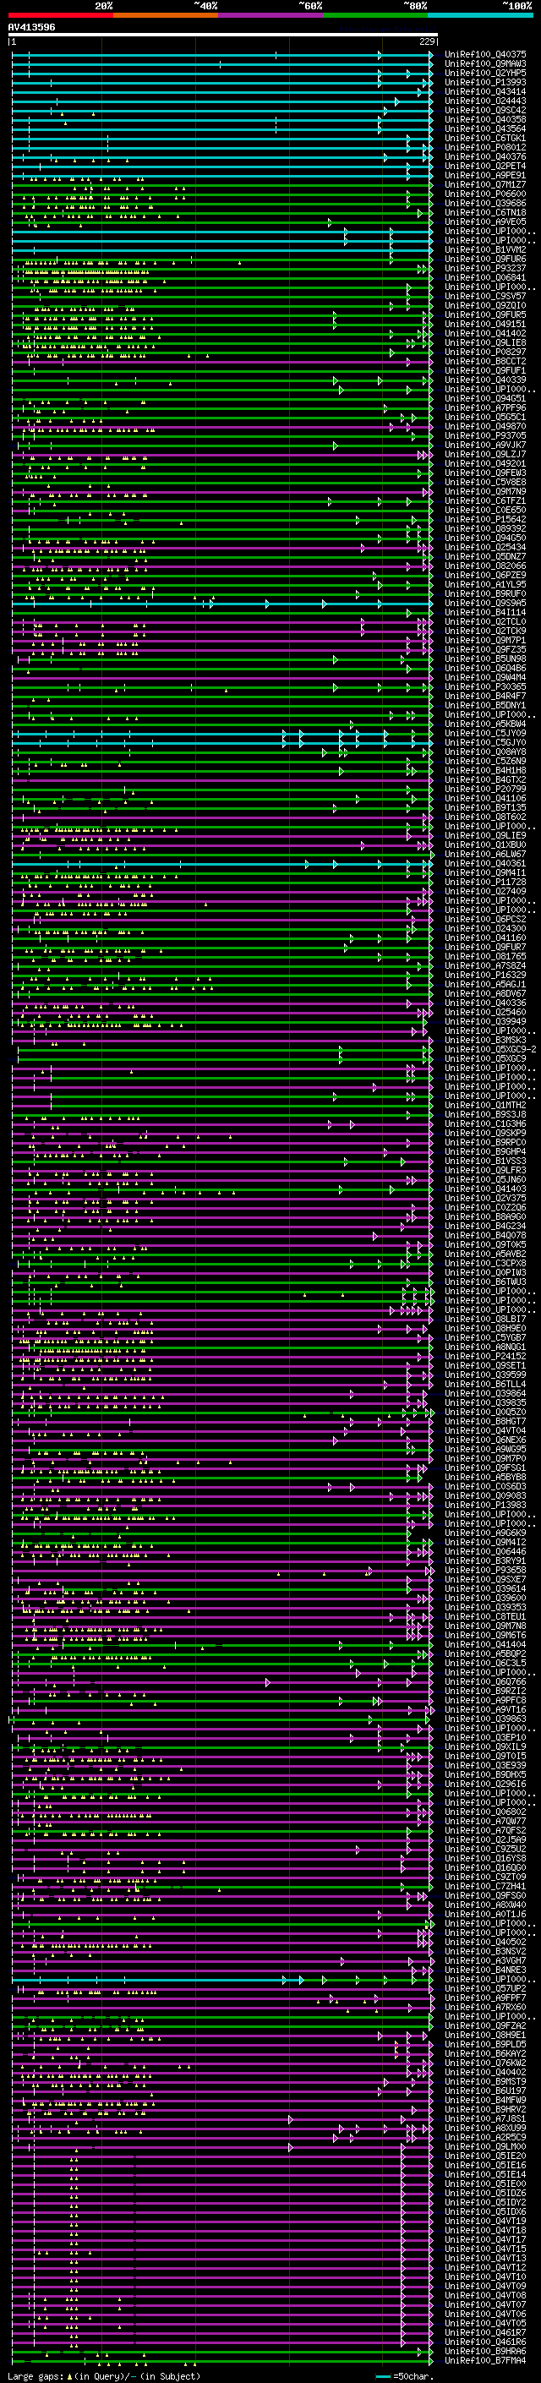Select the UniRef100_Q39949 label

485,1022
